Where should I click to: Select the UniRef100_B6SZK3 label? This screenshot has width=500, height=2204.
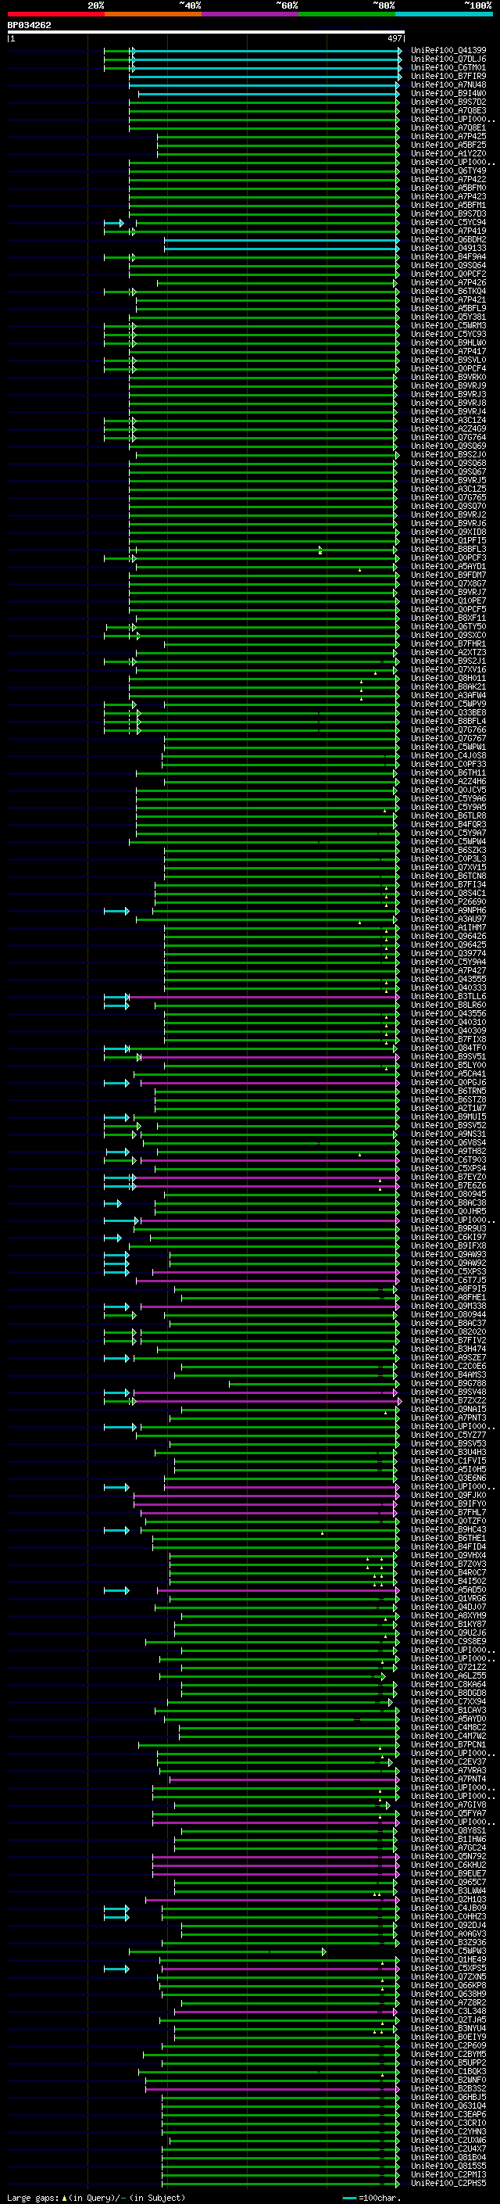tap(448, 851)
